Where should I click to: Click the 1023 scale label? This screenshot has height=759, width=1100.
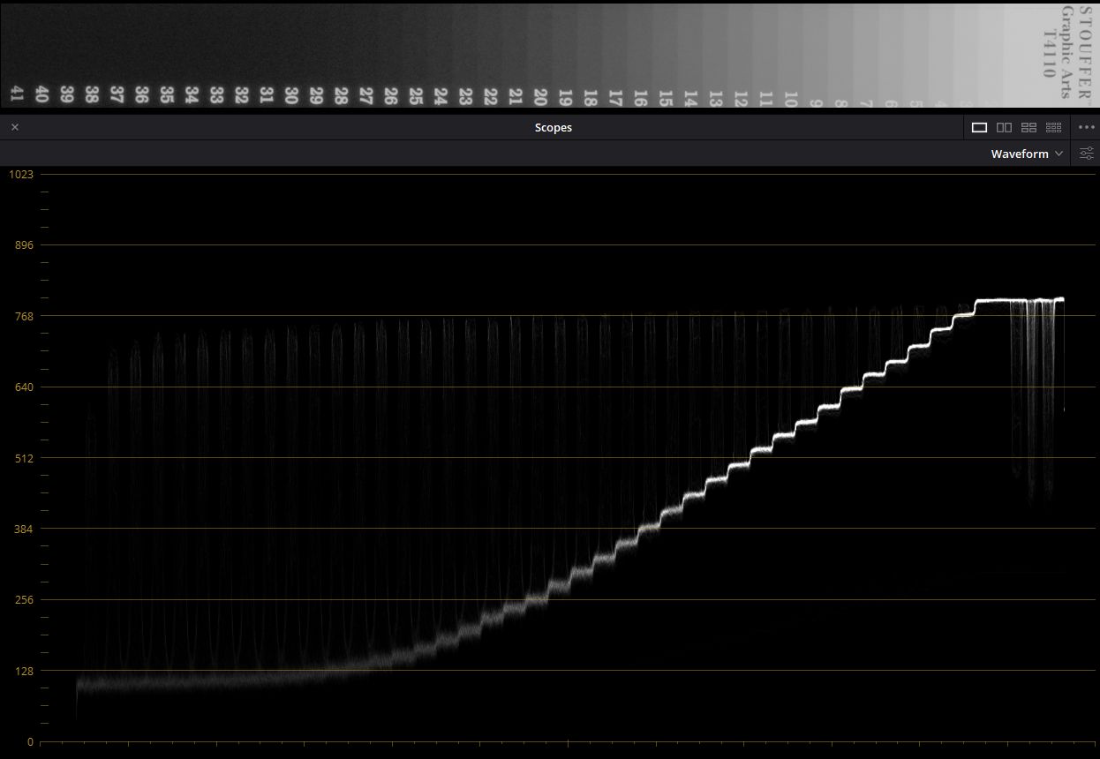point(20,174)
